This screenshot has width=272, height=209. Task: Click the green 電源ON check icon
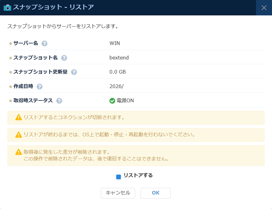(x=112, y=101)
